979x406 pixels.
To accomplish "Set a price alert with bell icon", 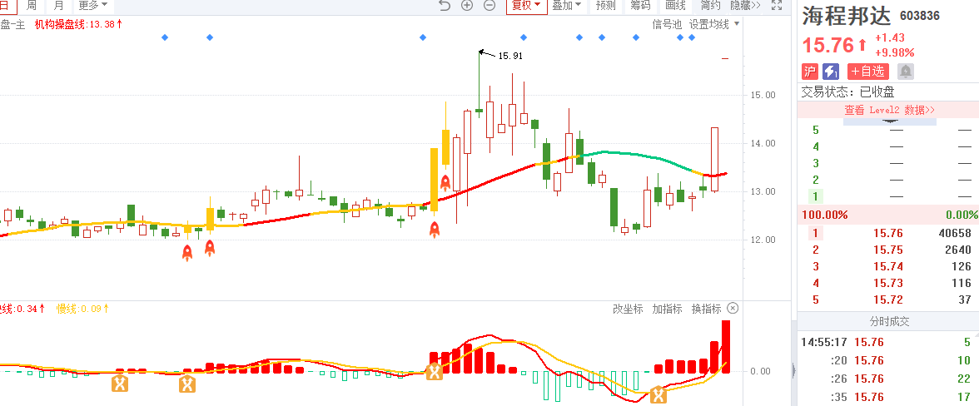I will coord(906,71).
